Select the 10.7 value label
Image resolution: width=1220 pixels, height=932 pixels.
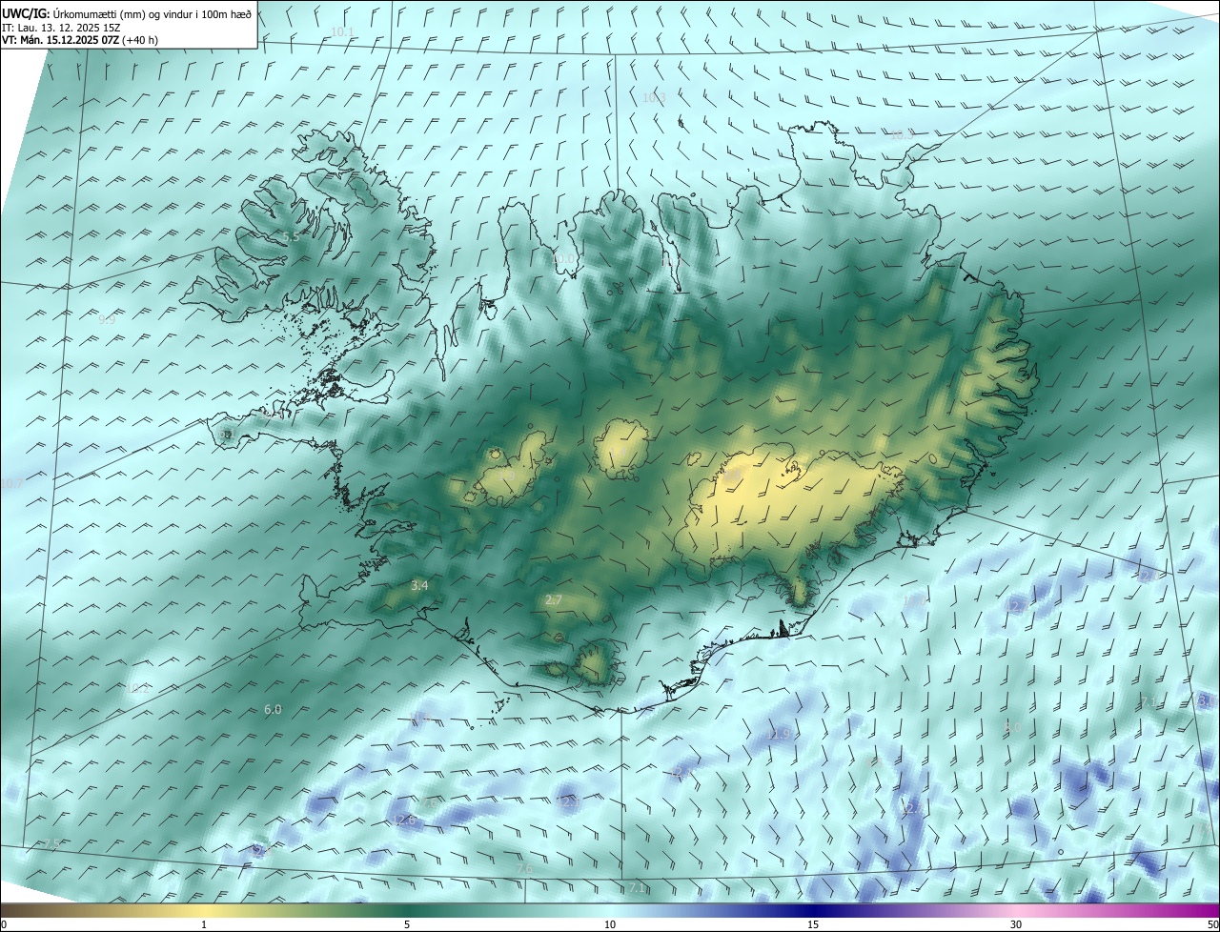click(11, 484)
